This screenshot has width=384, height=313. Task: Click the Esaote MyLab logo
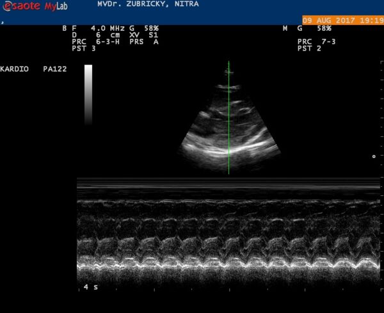(35, 6)
